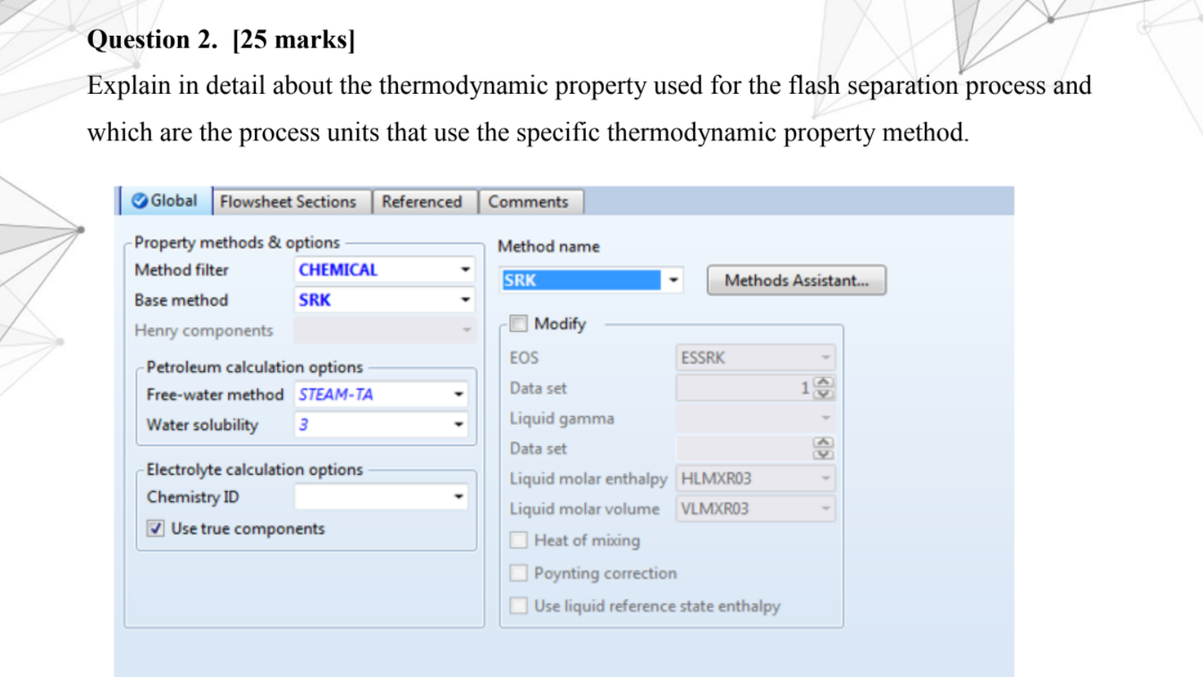Switch to the Flowsheet Sections tab
The height and width of the screenshot is (677, 1203).
tap(288, 202)
